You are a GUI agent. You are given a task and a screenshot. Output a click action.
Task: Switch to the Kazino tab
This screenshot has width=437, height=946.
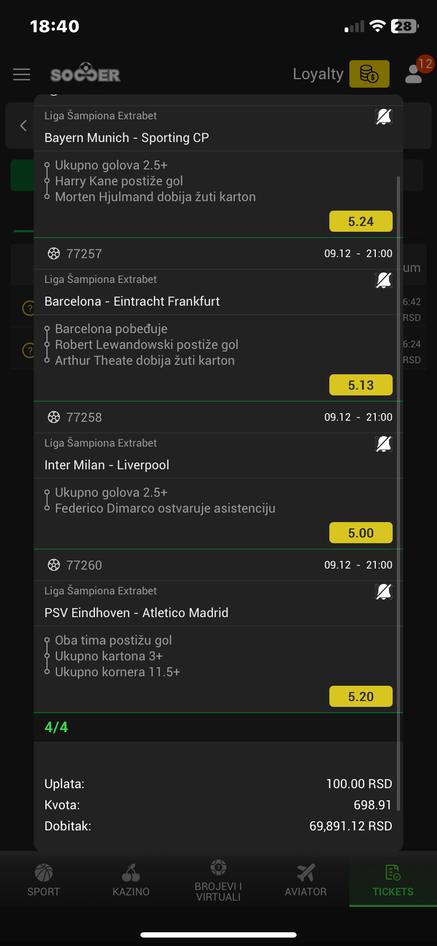(x=131, y=880)
